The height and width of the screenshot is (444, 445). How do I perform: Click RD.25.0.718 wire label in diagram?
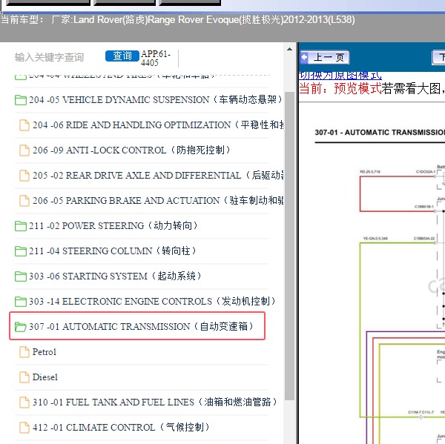pos(370,172)
